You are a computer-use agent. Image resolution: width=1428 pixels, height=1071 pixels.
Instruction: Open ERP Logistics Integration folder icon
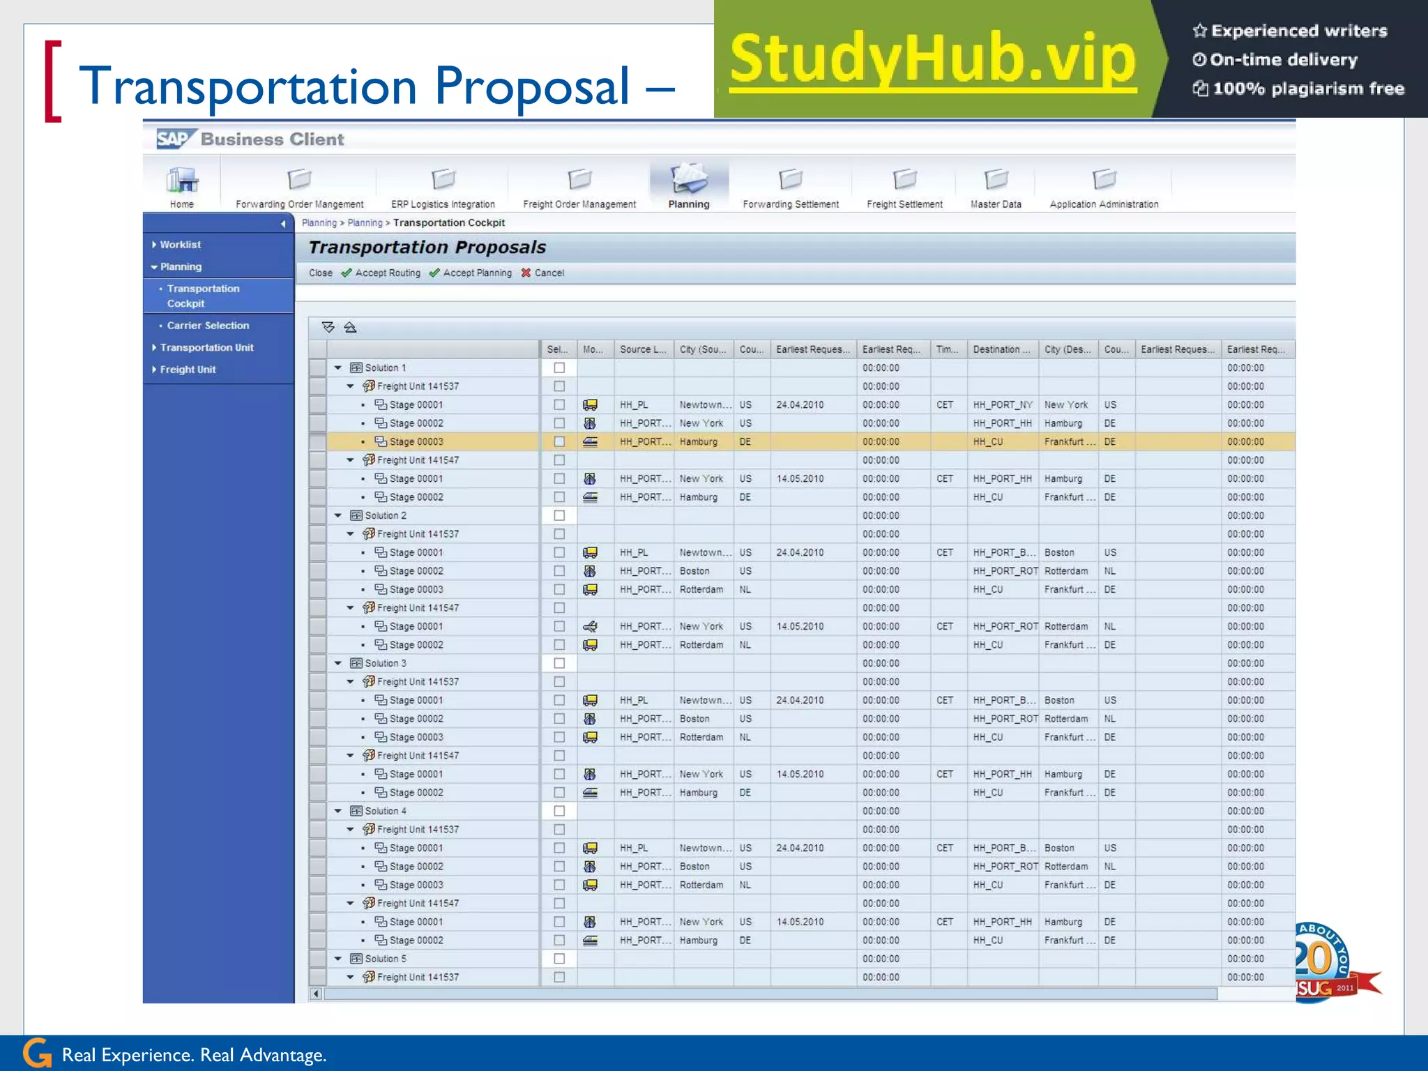pyautogui.click(x=443, y=179)
